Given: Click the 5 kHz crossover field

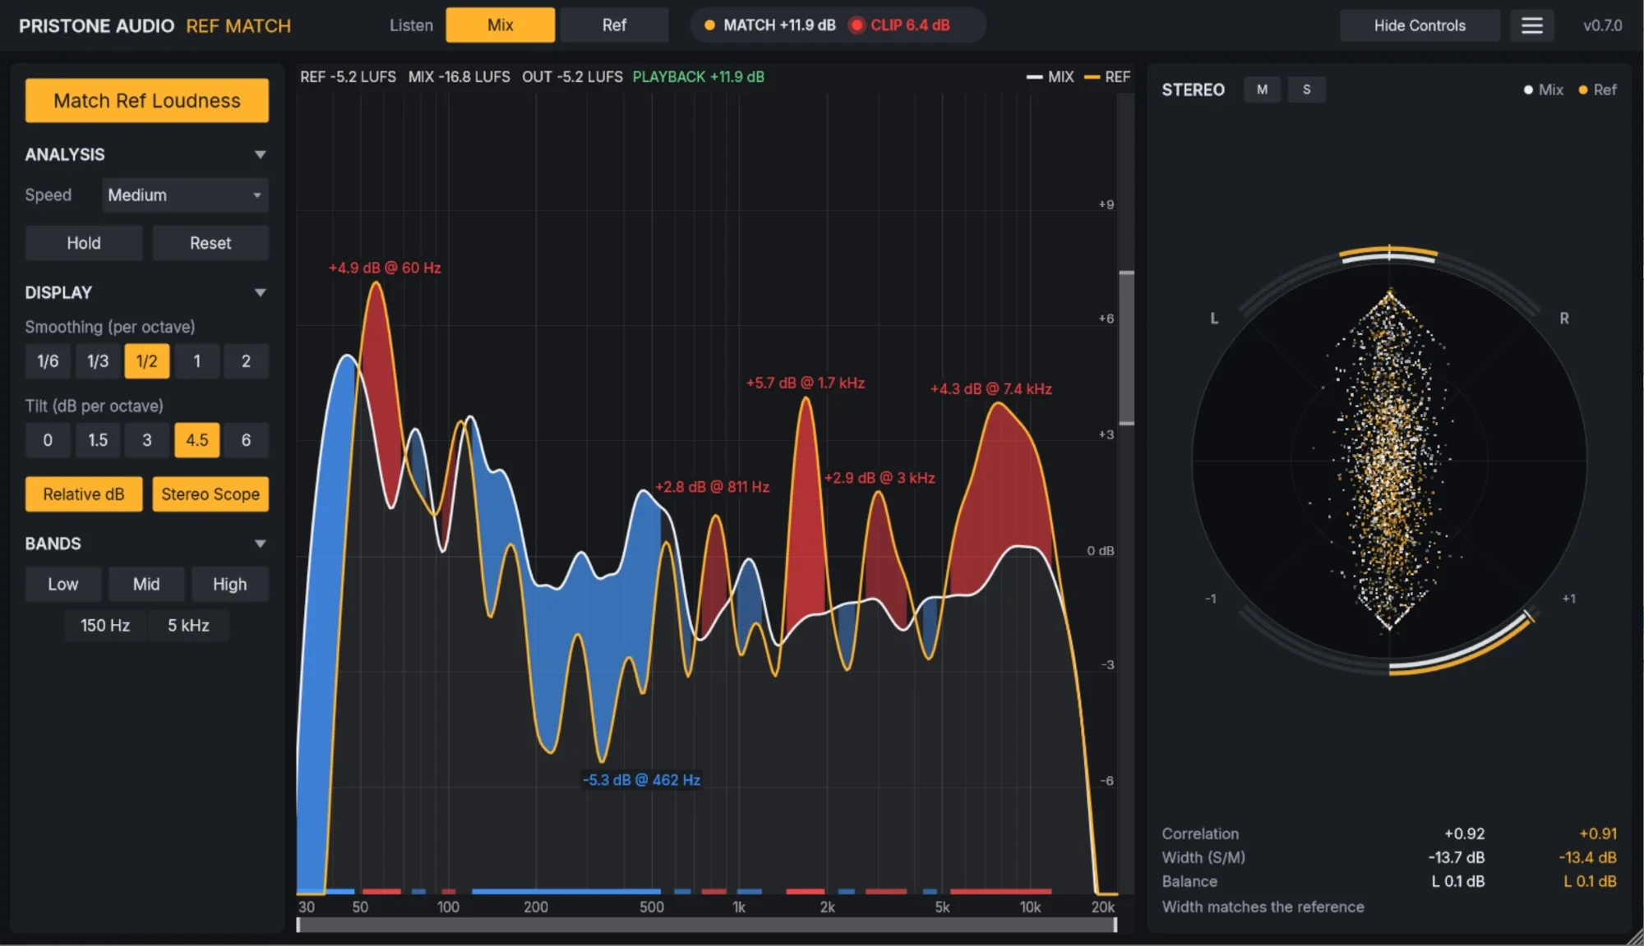Looking at the screenshot, I should (188, 626).
